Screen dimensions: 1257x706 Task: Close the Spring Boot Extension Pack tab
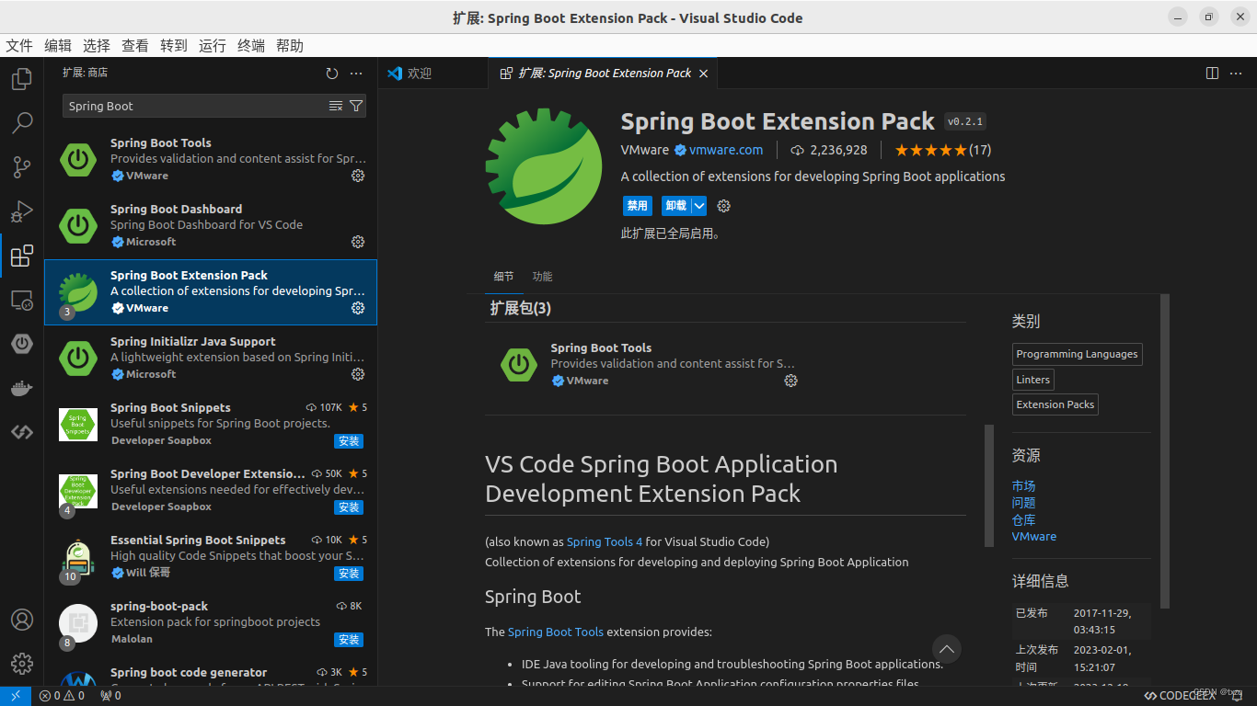(x=704, y=74)
